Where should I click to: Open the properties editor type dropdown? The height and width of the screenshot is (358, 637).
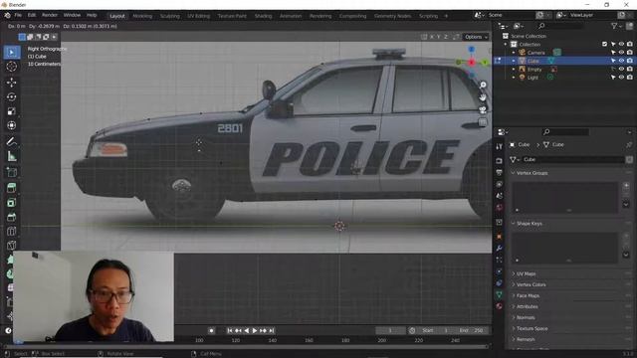503,132
